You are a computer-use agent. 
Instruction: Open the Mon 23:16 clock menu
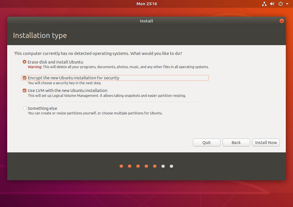point(146,4)
